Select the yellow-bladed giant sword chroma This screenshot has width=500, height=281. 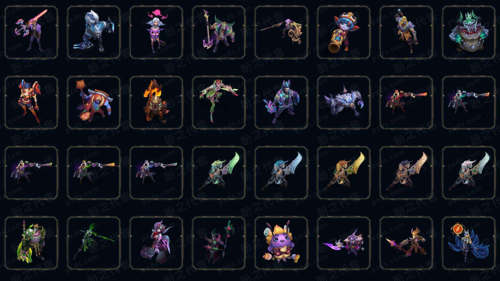click(344, 173)
